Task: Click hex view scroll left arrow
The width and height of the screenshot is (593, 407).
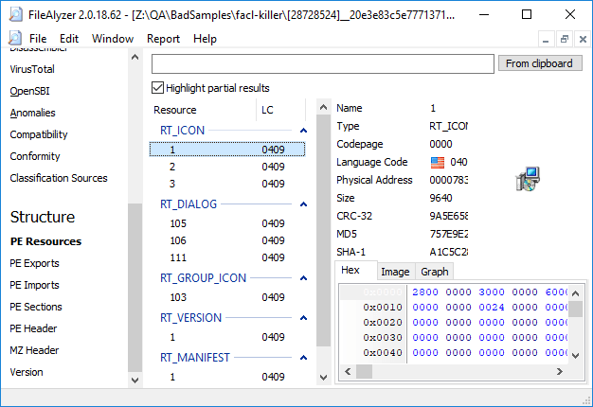Action: [x=348, y=372]
